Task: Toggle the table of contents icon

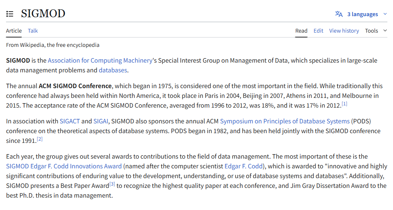Action: point(10,14)
